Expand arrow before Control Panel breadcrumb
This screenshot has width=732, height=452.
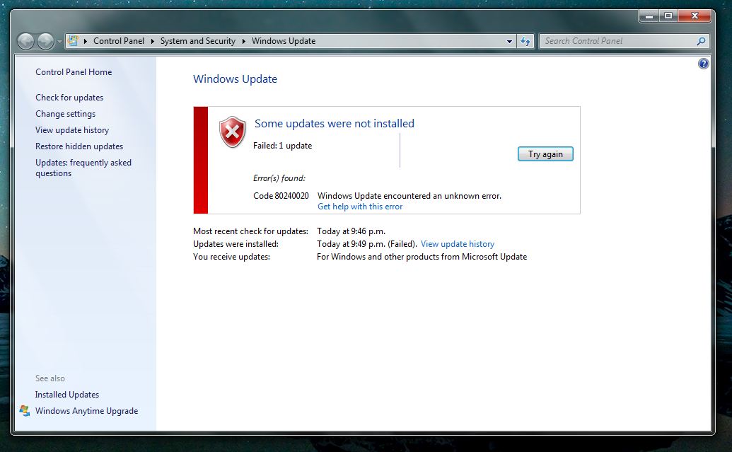pyautogui.click(x=86, y=41)
